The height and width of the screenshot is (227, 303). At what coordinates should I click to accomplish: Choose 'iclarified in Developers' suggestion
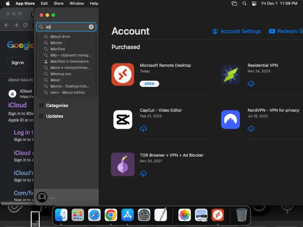point(66,61)
